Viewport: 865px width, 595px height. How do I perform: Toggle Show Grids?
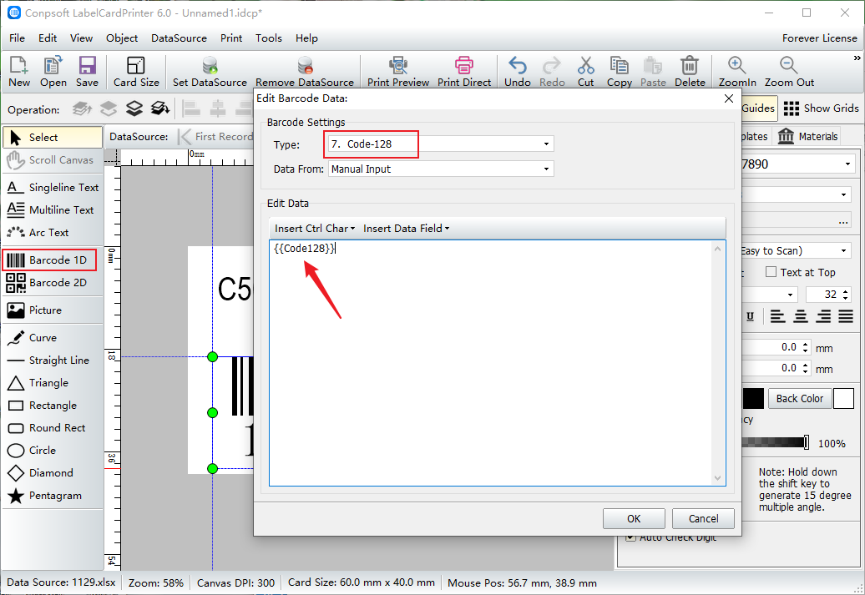tap(821, 108)
